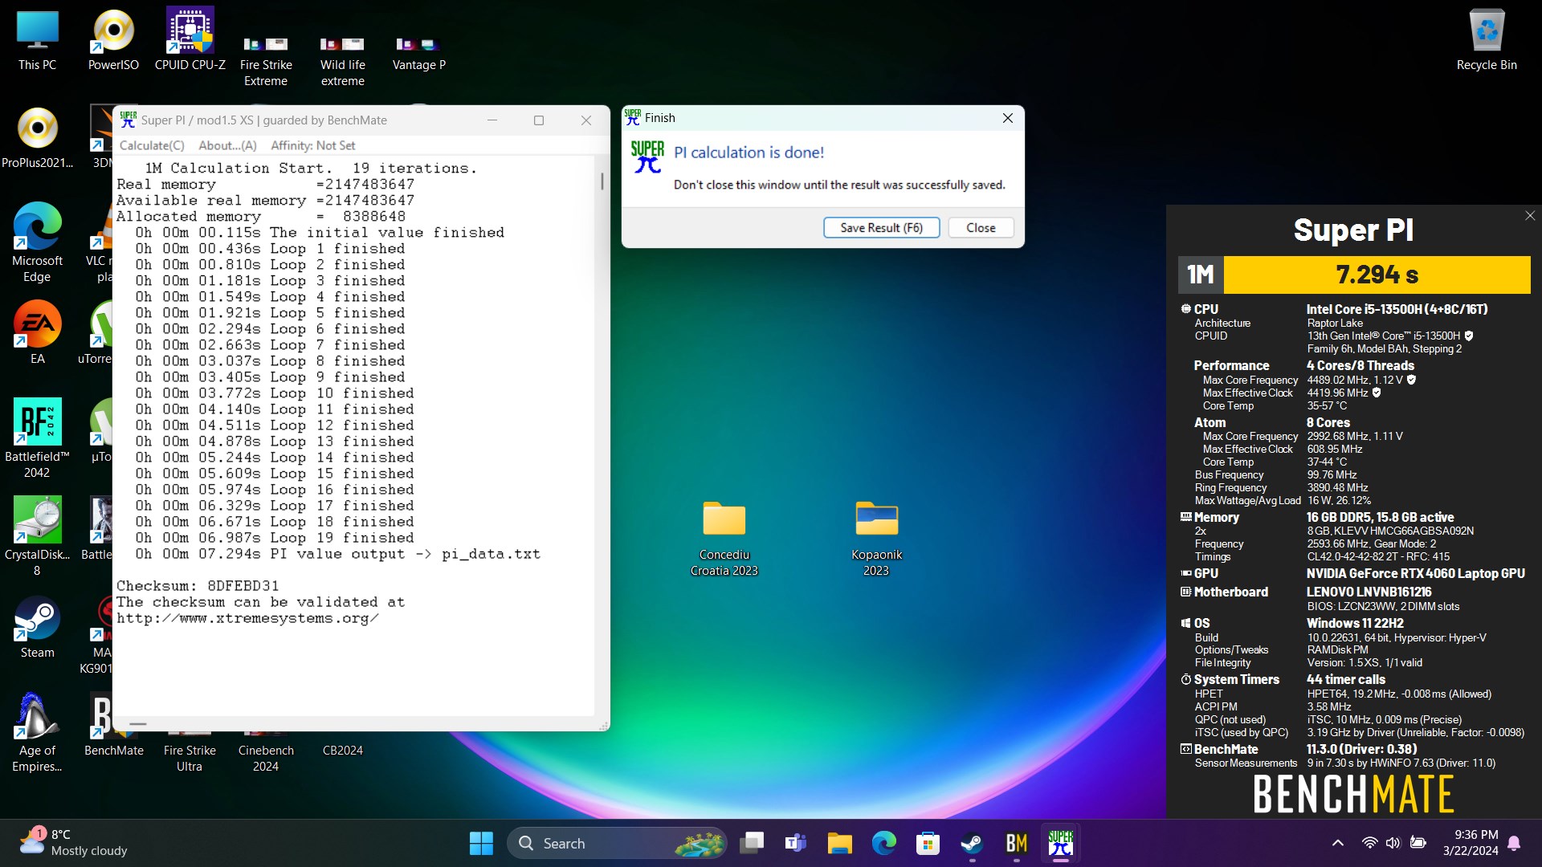Viewport: 1542px width, 867px height.
Task: Open Battlefield 2042 desktop shortcut
Action: tap(37, 438)
